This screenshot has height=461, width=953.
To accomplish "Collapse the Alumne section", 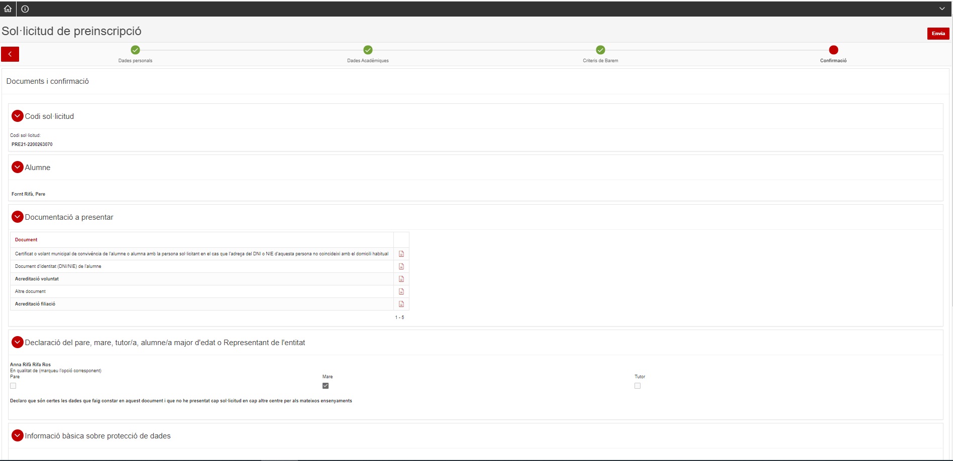I will (x=18, y=167).
